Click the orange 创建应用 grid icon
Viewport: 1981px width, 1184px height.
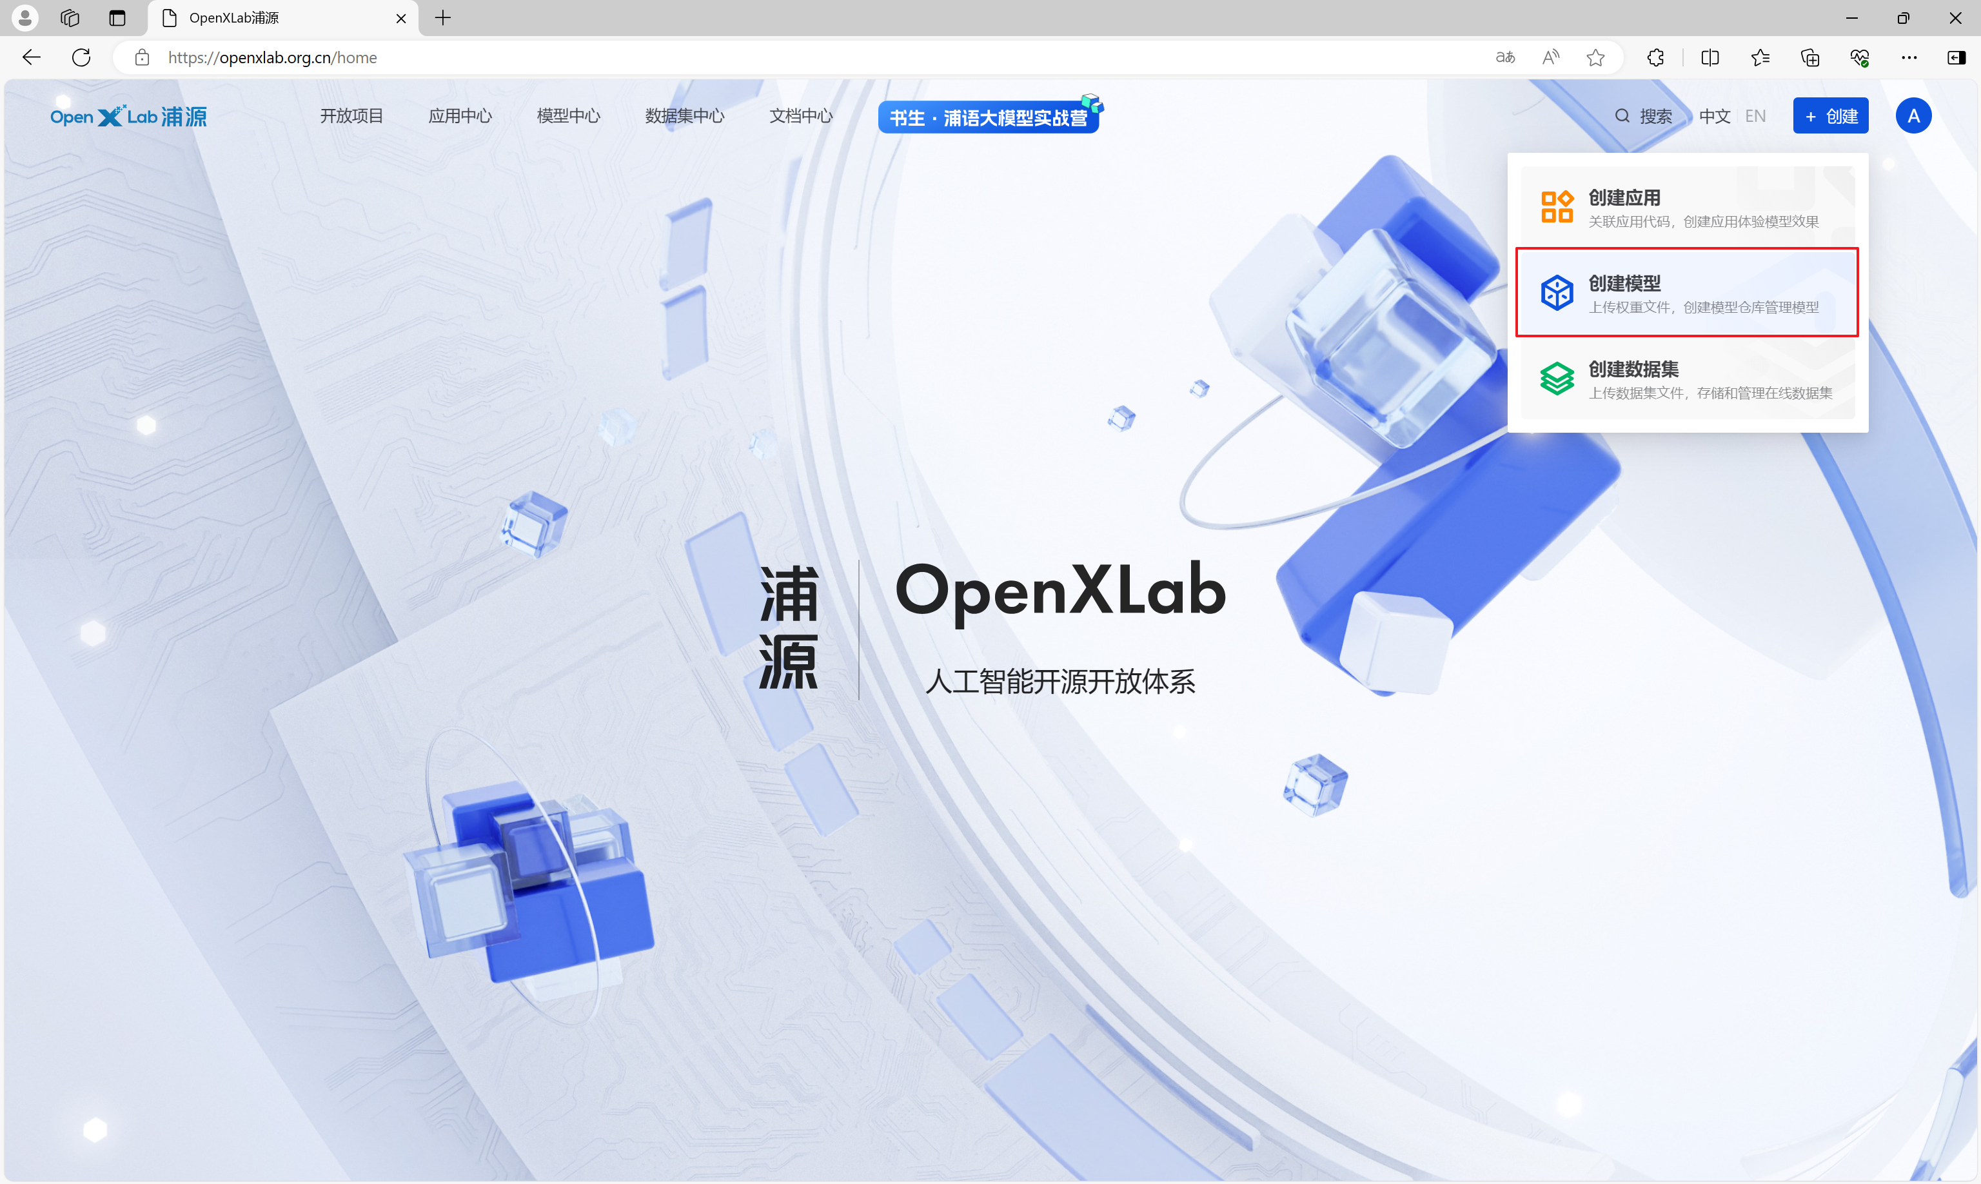pyautogui.click(x=1557, y=206)
